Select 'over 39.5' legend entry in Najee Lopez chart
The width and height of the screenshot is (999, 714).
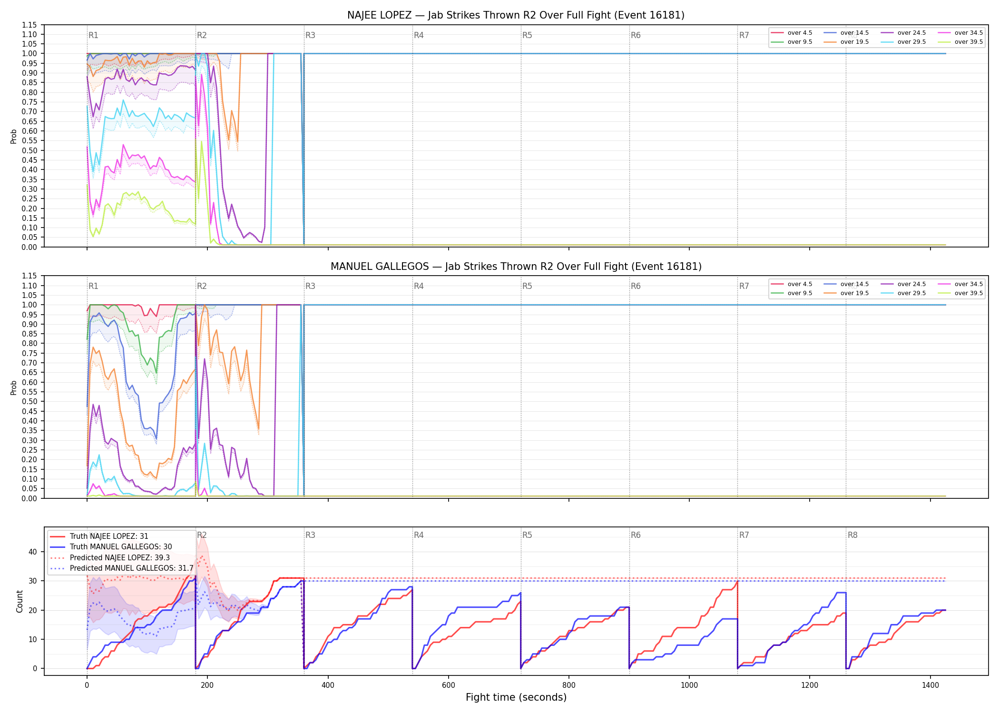[x=960, y=42]
